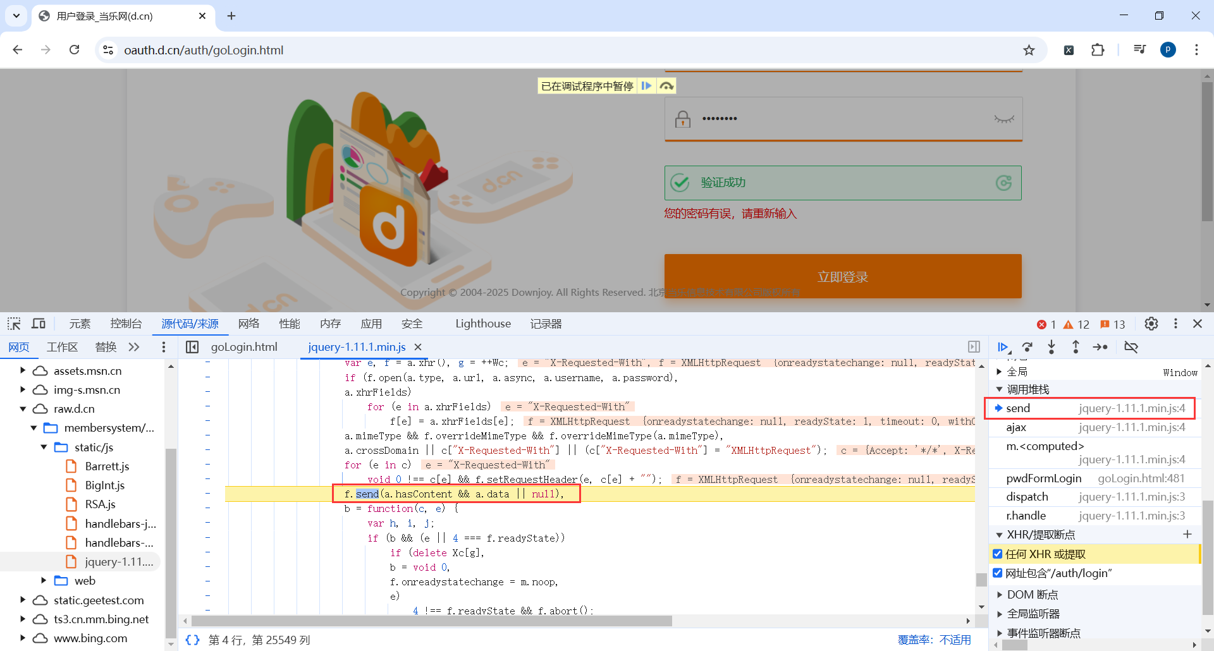
Task: Open more navigator tabs chevron
Action: tap(134, 347)
